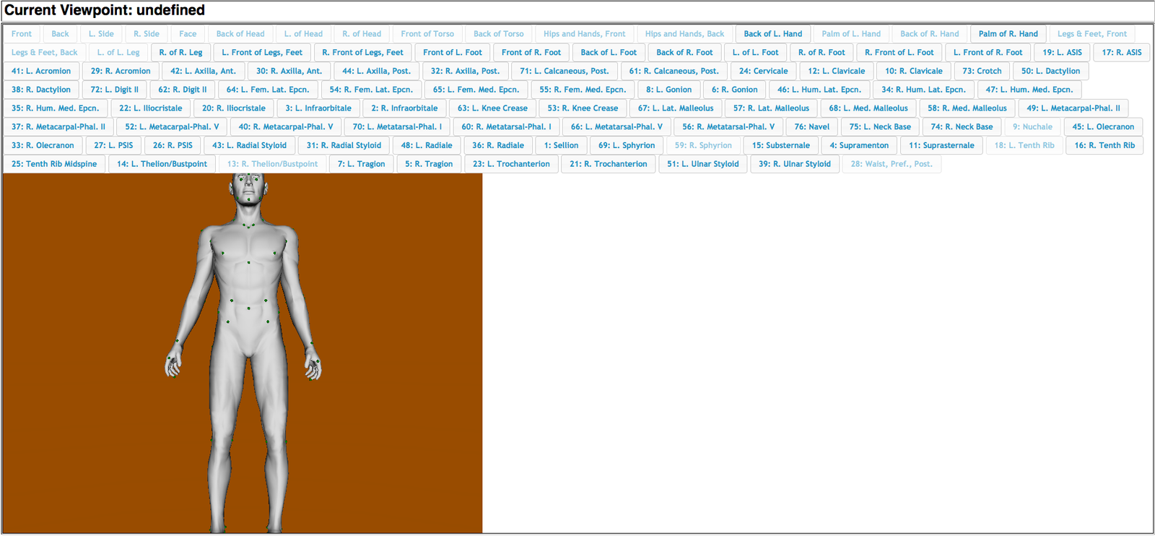Click the "Hips and Hands, Front" view button

tap(584, 34)
